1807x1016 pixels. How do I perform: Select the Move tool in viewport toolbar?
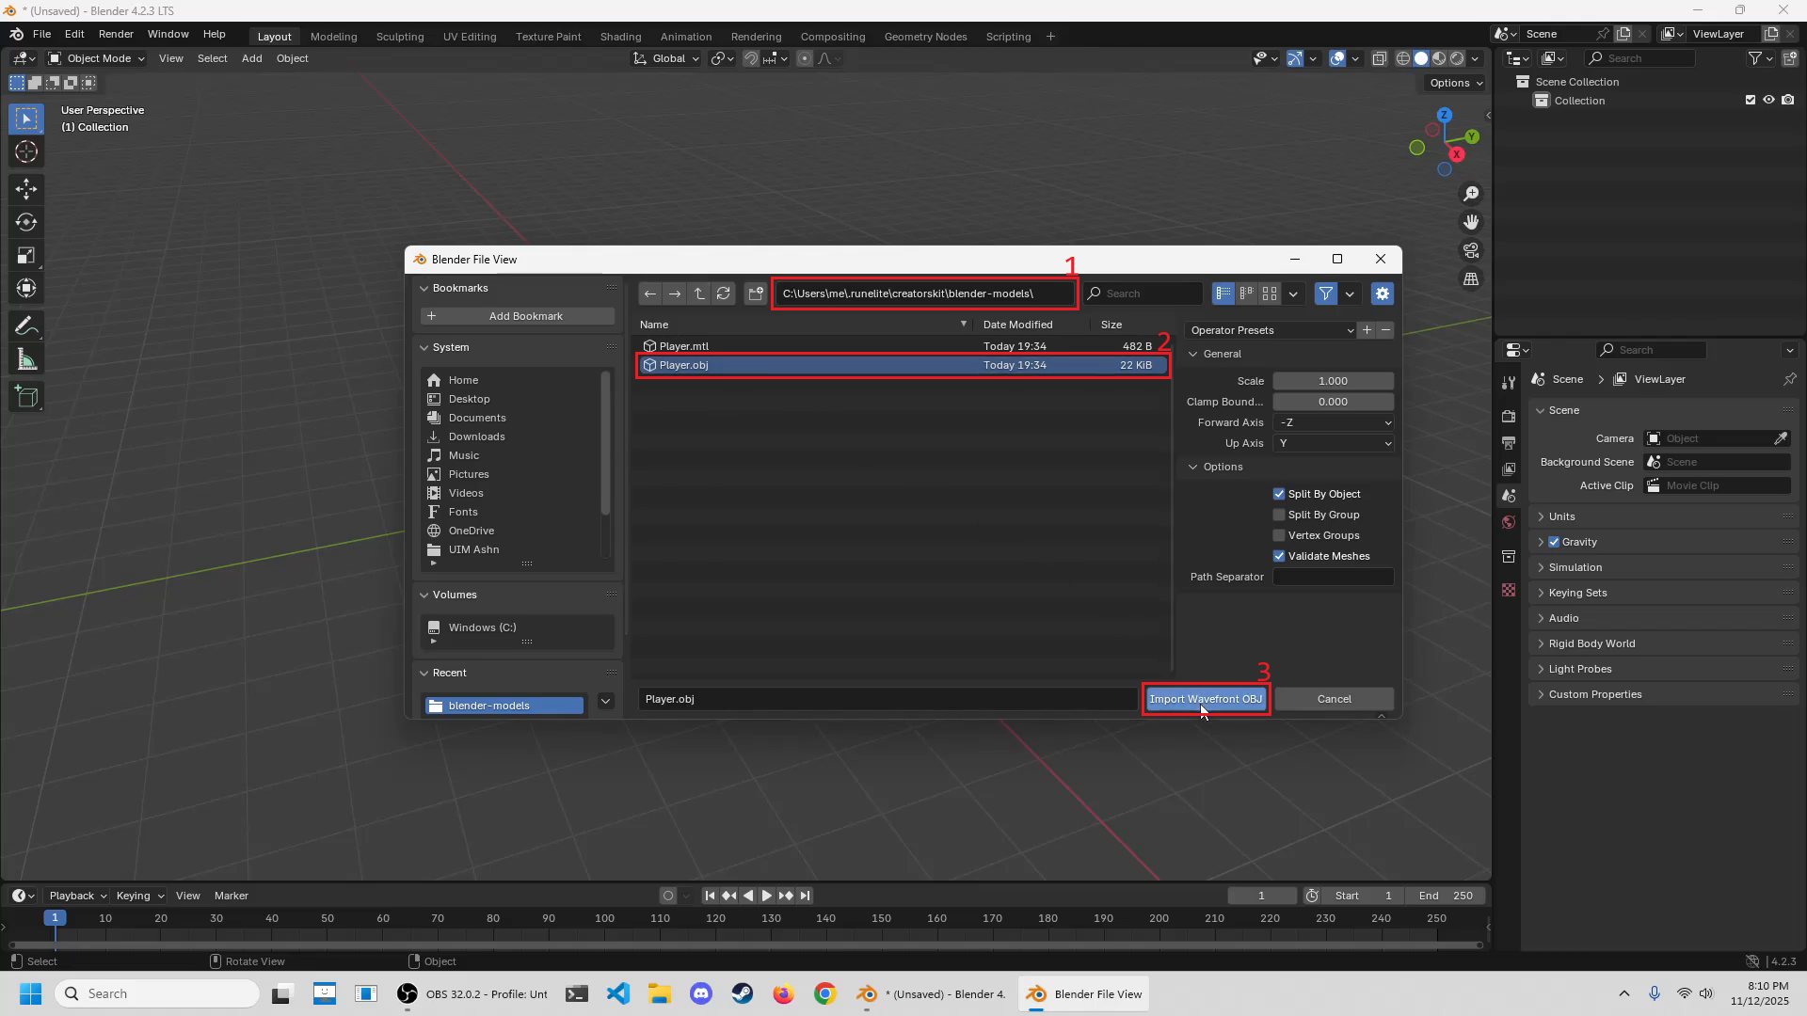pos(26,189)
